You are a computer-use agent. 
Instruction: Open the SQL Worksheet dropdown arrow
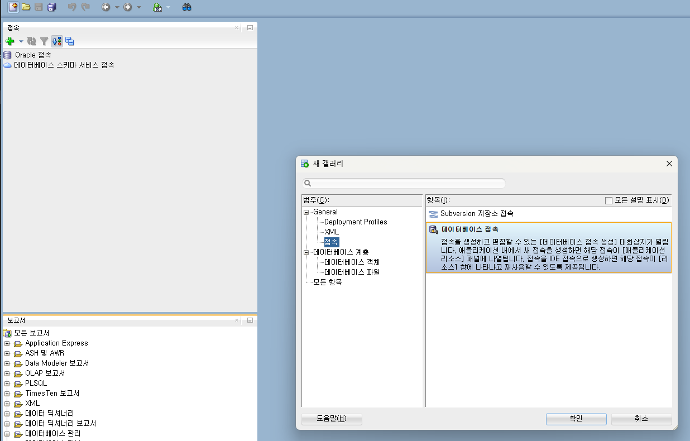click(168, 7)
